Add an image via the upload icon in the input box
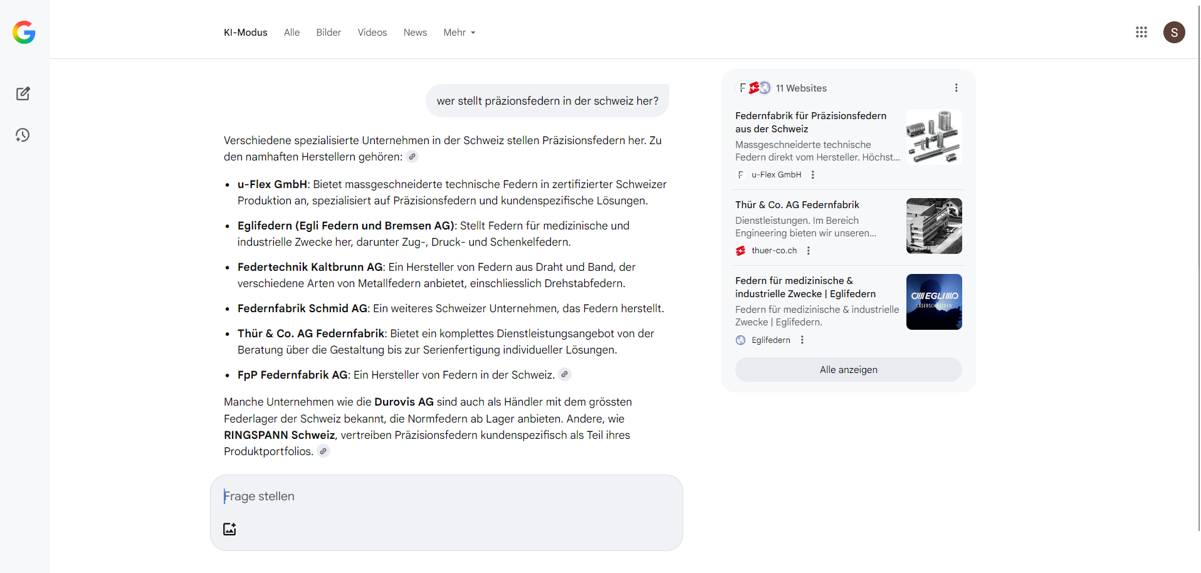The height and width of the screenshot is (573, 1201). tap(229, 528)
